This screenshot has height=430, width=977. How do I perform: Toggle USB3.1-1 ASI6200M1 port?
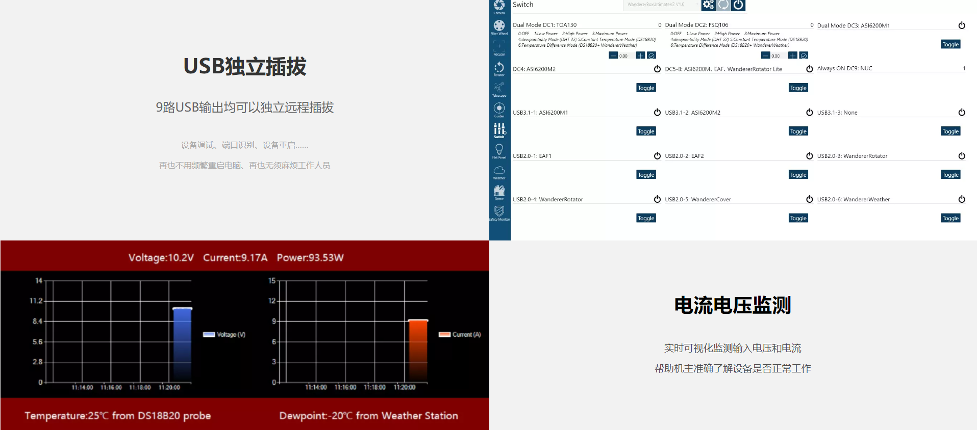click(646, 131)
